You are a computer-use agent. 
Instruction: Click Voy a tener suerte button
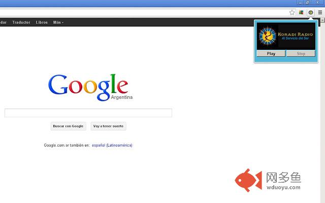(x=108, y=126)
